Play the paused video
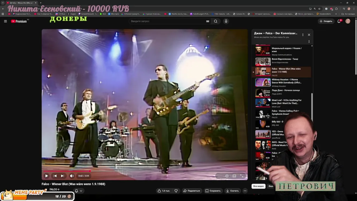Screen dimensions: 357x201 (47, 176)
